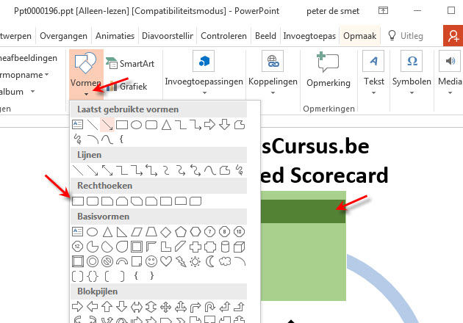463x323 pixels.
Task: Open the Schermopname dropdown arrow
Action: point(46,75)
